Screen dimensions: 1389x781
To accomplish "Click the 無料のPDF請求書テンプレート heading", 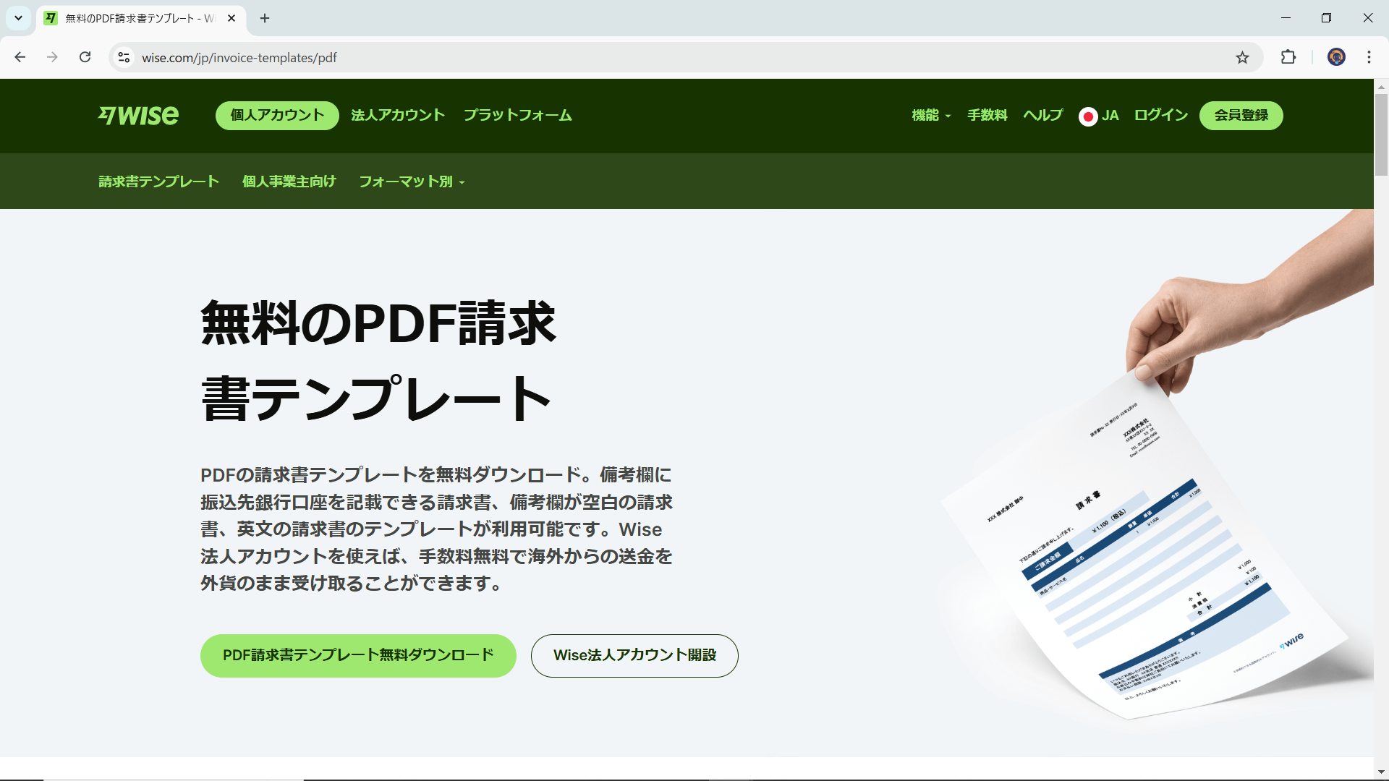I will point(378,360).
